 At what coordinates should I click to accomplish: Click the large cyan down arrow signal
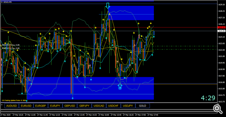108,5
